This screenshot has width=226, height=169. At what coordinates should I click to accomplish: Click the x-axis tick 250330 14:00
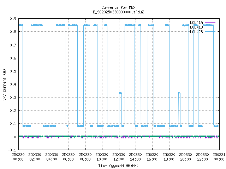coord(135,157)
